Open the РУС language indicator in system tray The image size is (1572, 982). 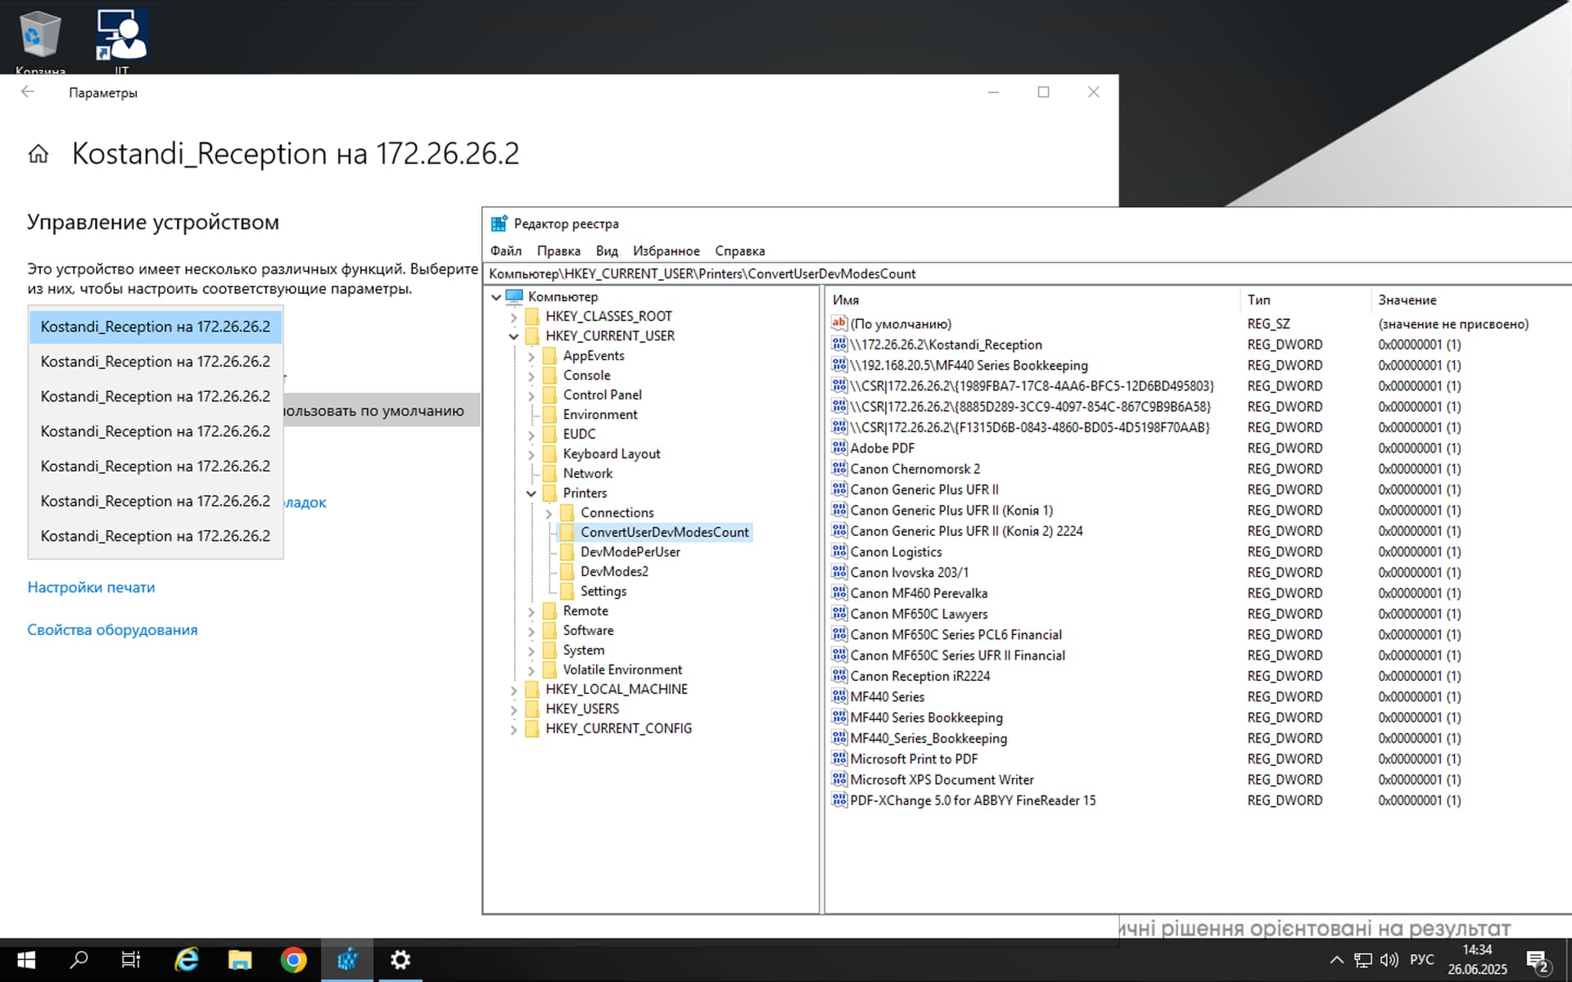click(1423, 959)
